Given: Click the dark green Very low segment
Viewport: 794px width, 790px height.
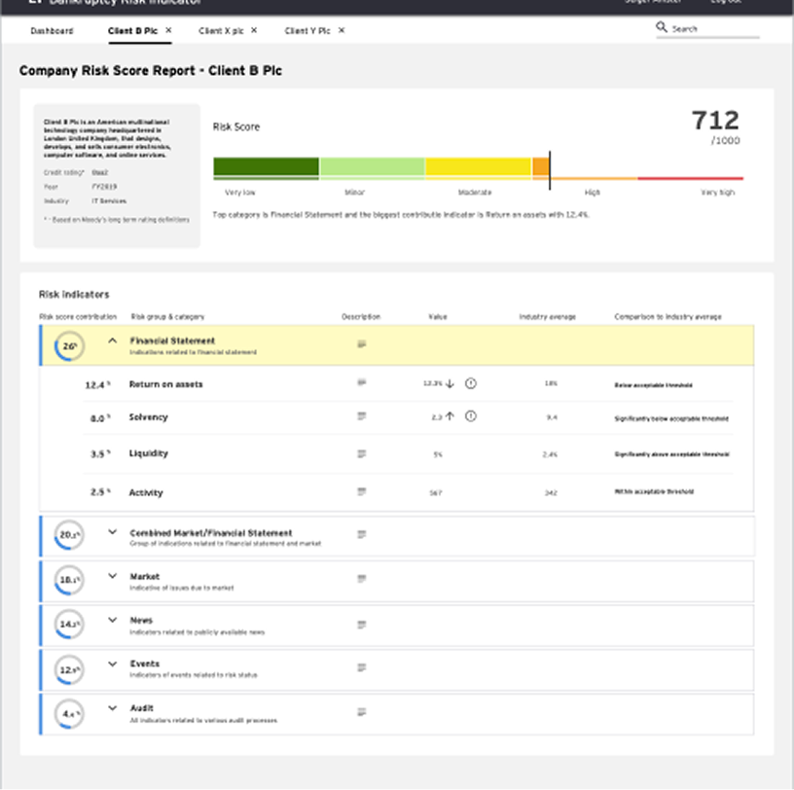Looking at the screenshot, I should tap(266, 166).
